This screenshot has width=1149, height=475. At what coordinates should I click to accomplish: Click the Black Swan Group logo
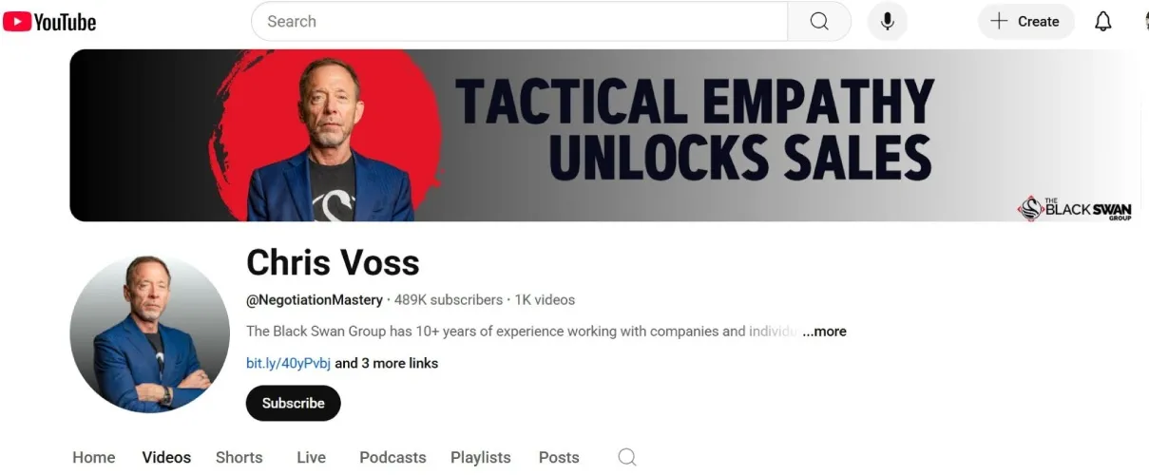tap(1074, 208)
